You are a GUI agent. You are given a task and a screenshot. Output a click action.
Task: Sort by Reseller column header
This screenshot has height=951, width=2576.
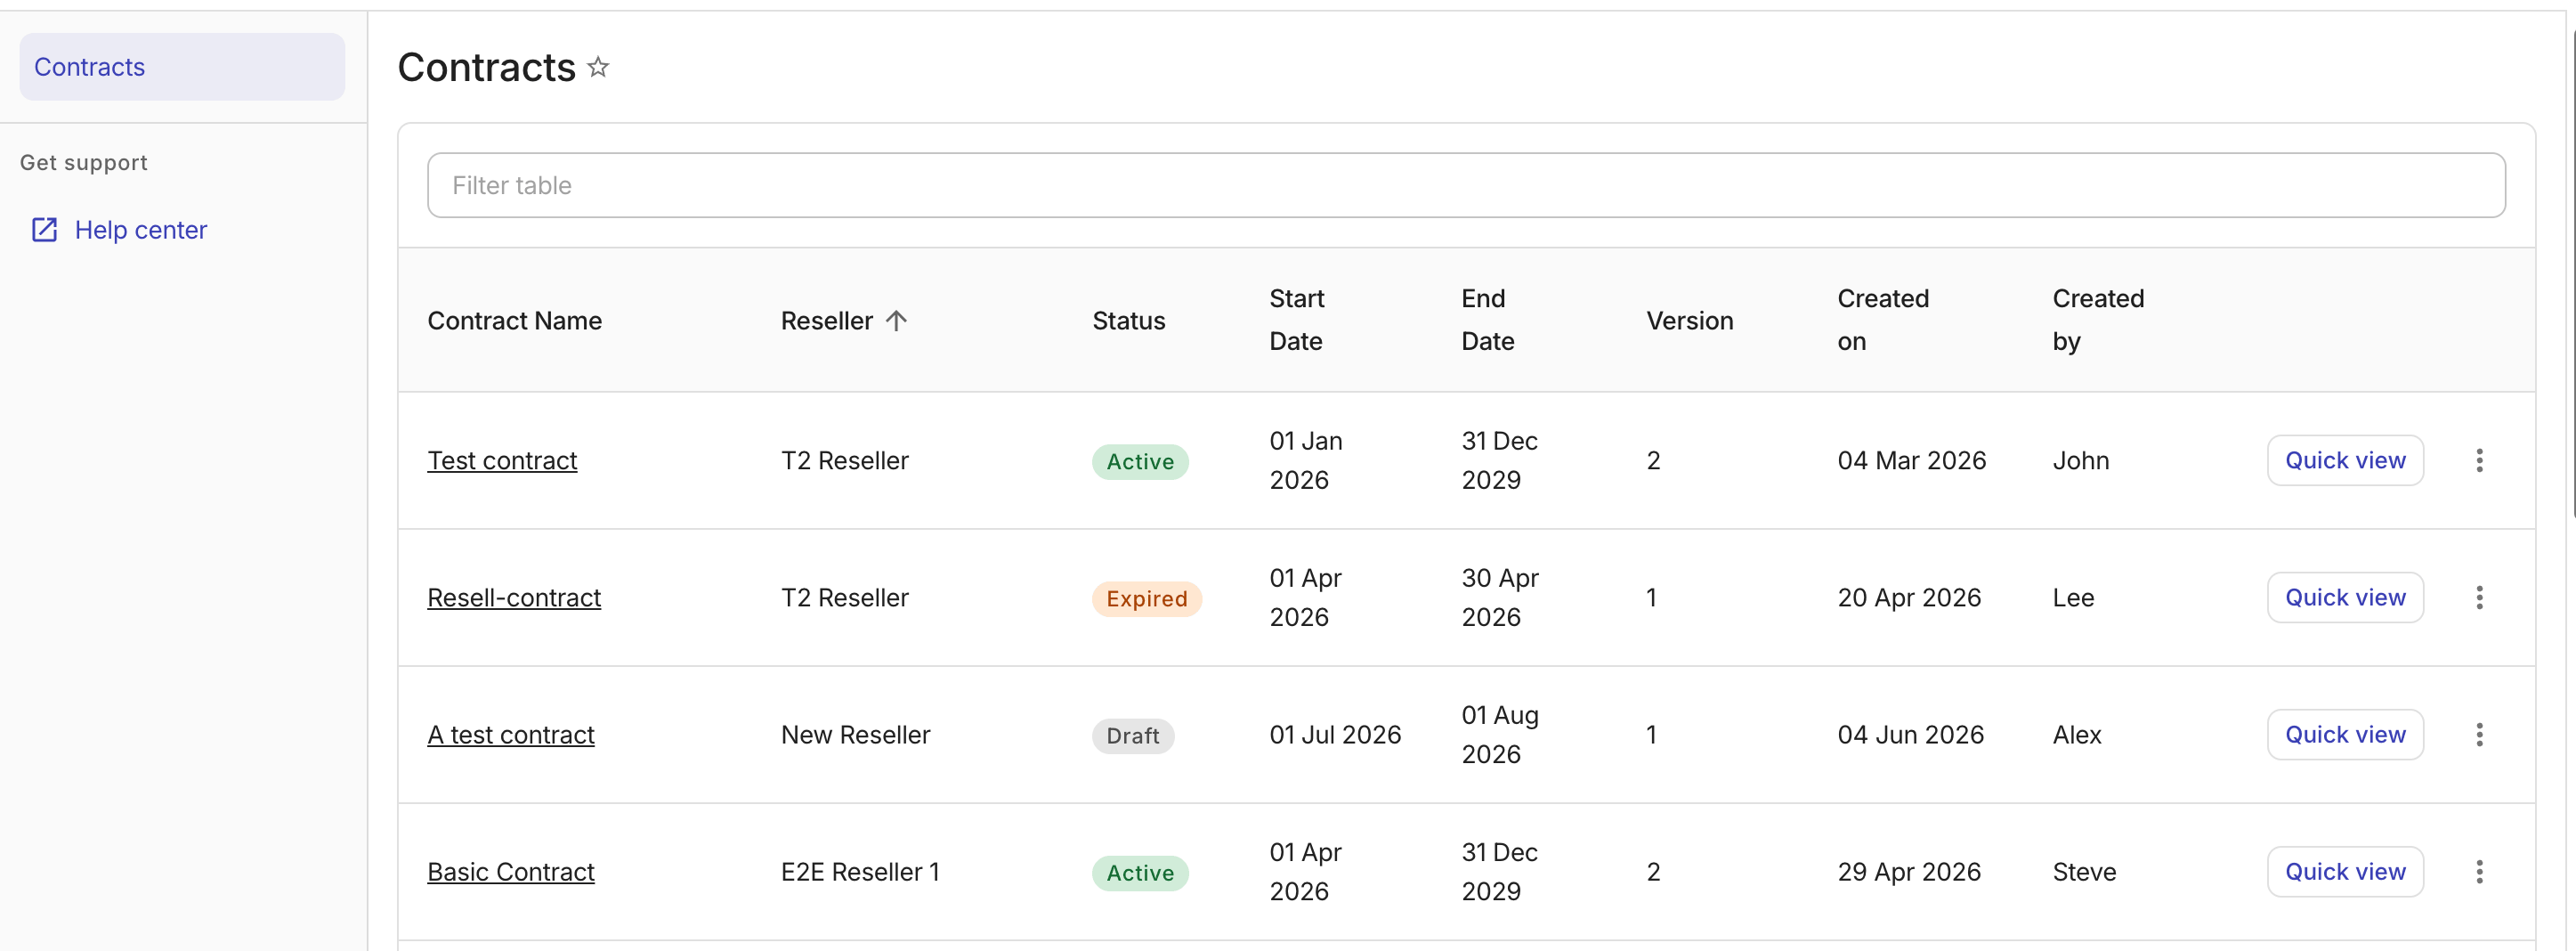coord(827,321)
